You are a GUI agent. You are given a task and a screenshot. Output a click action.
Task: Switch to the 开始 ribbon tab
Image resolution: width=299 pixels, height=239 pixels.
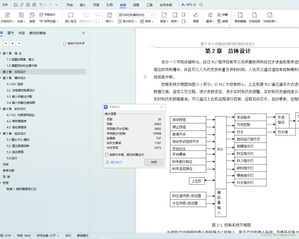(70, 5)
